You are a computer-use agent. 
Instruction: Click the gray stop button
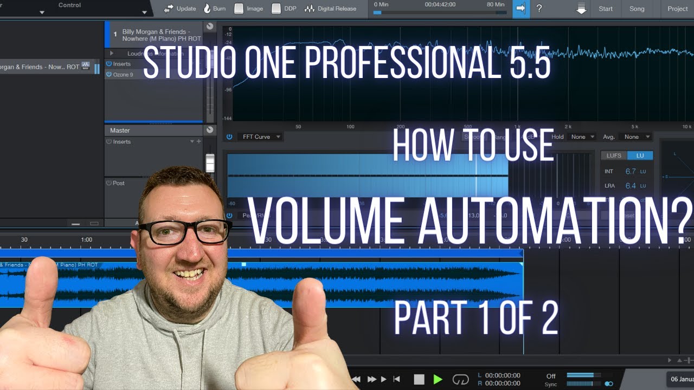(x=419, y=379)
